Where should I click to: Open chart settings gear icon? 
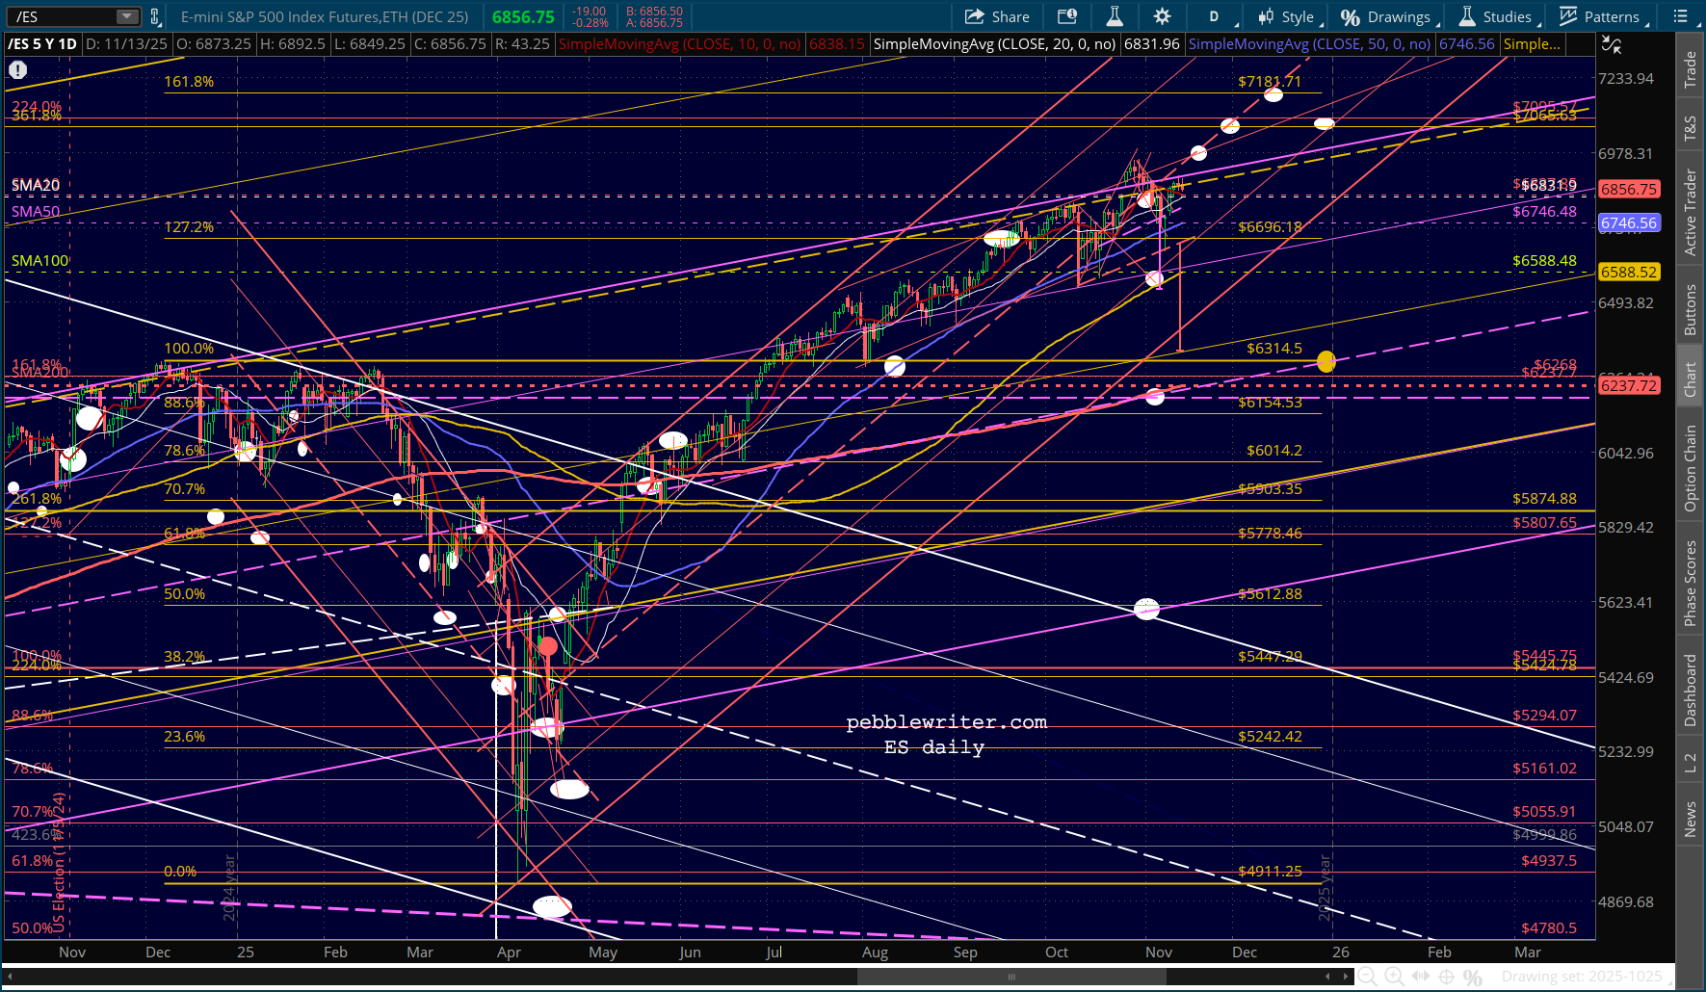coord(1162,16)
